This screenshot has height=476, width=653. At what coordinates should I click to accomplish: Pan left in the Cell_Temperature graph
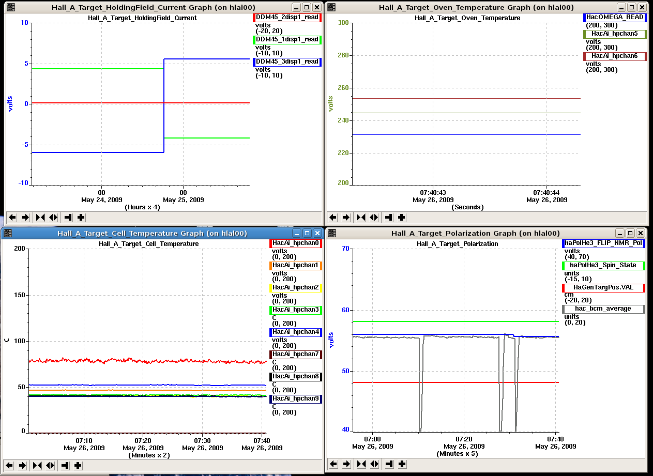9,465
